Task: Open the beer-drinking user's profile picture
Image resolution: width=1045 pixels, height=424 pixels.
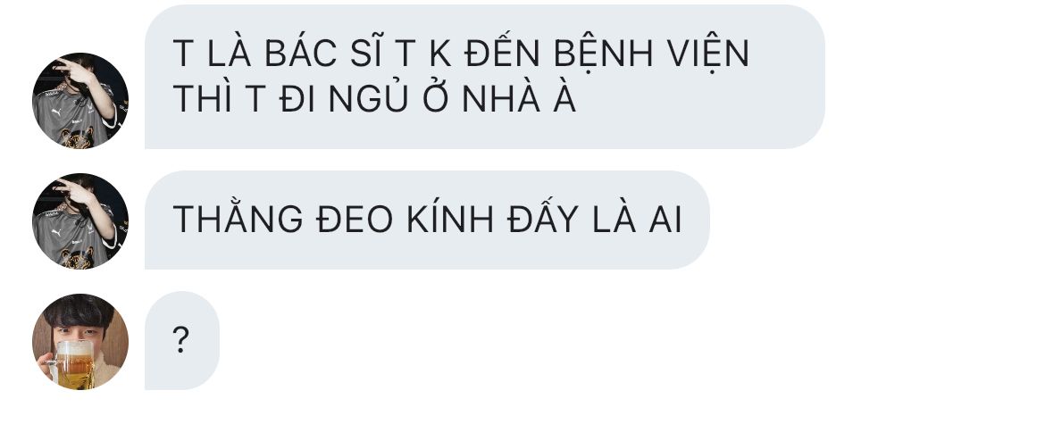Action: coord(80,342)
